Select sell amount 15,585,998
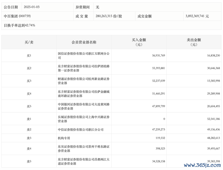Screen dimensions: 223x170 (x=213, y=81)
